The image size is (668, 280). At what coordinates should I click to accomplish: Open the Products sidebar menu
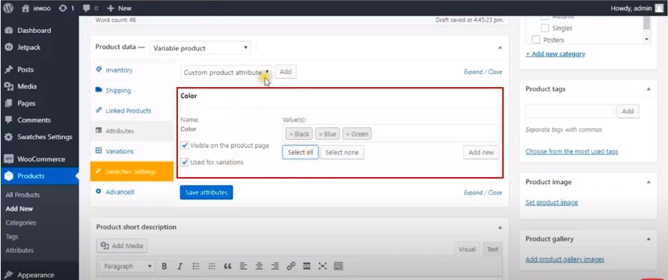pyautogui.click(x=31, y=176)
